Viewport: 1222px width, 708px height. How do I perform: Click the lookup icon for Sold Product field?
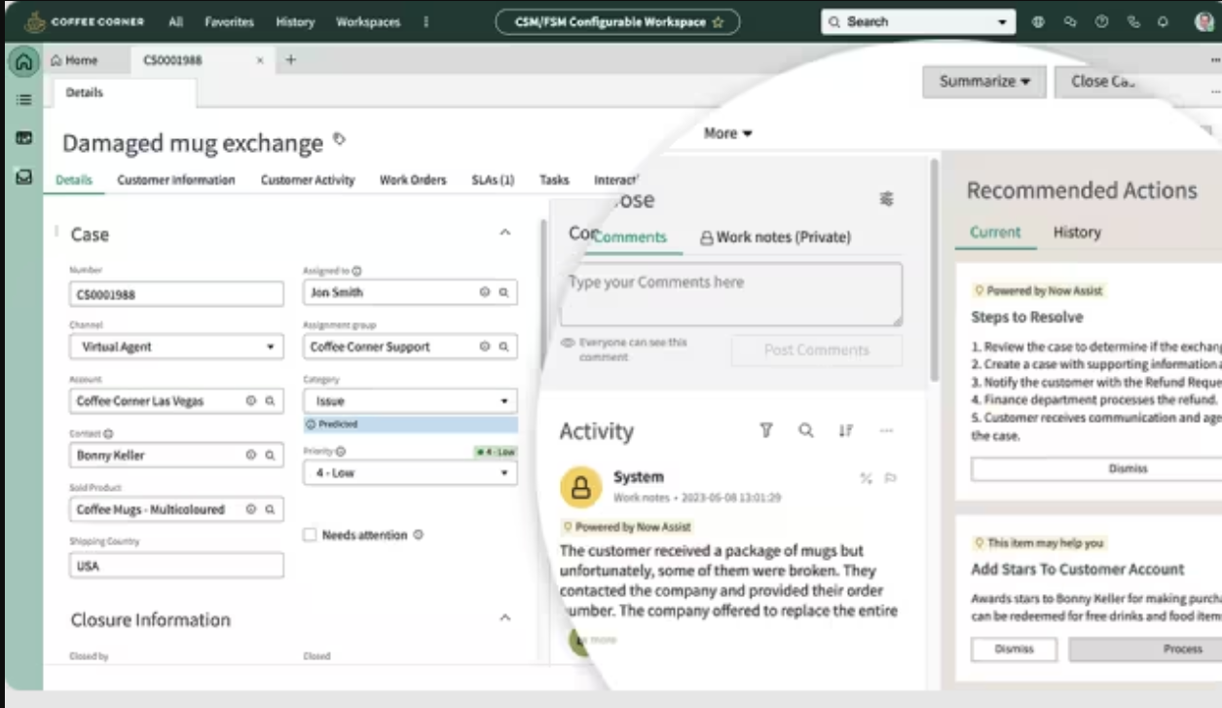[270, 509]
